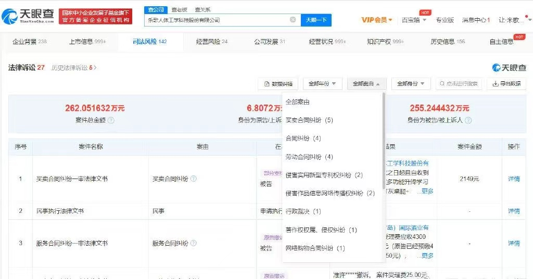Image resolution: width=533 pixels, height=279 pixels.
Task: Select the 上市信息 tab
Action: tap(87, 42)
